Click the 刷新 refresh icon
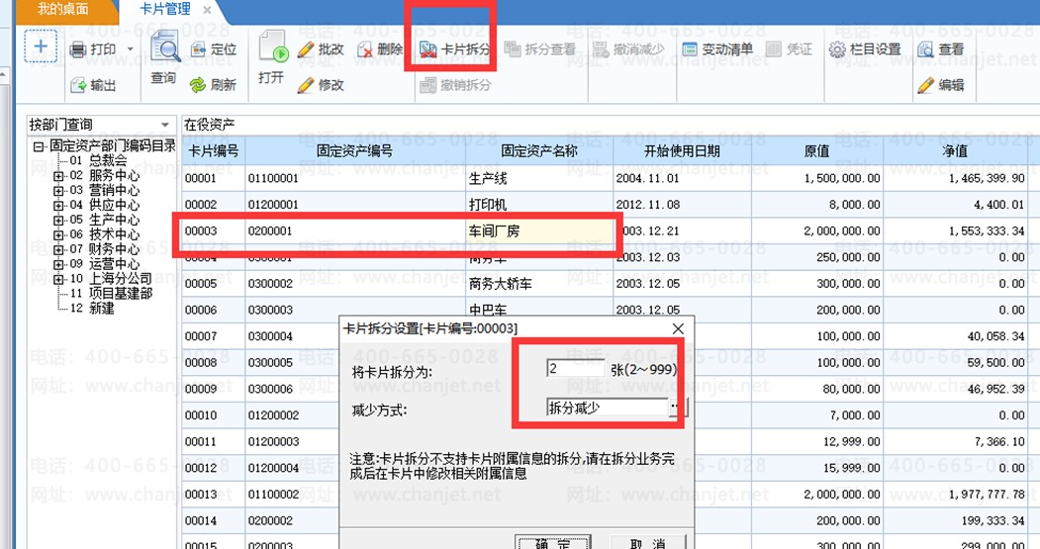Screen dimensions: 1040x549 point(198,85)
